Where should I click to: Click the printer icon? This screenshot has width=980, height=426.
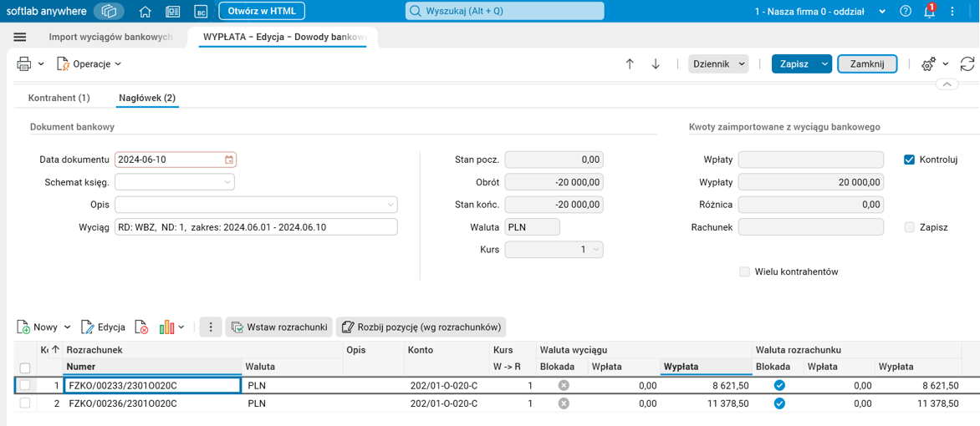click(x=23, y=63)
